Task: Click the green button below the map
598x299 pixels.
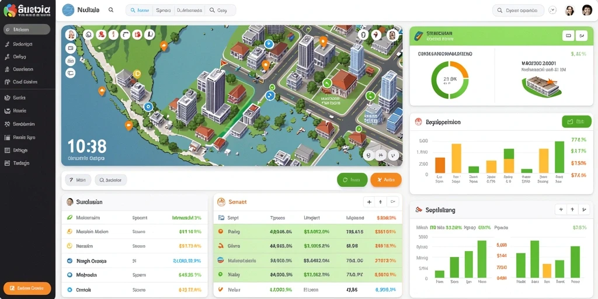Action: point(352,180)
